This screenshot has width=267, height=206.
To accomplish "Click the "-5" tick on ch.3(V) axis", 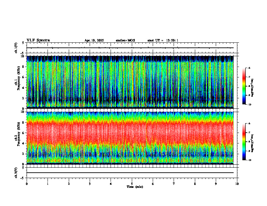I will pyautogui.click(x=23, y=178).
